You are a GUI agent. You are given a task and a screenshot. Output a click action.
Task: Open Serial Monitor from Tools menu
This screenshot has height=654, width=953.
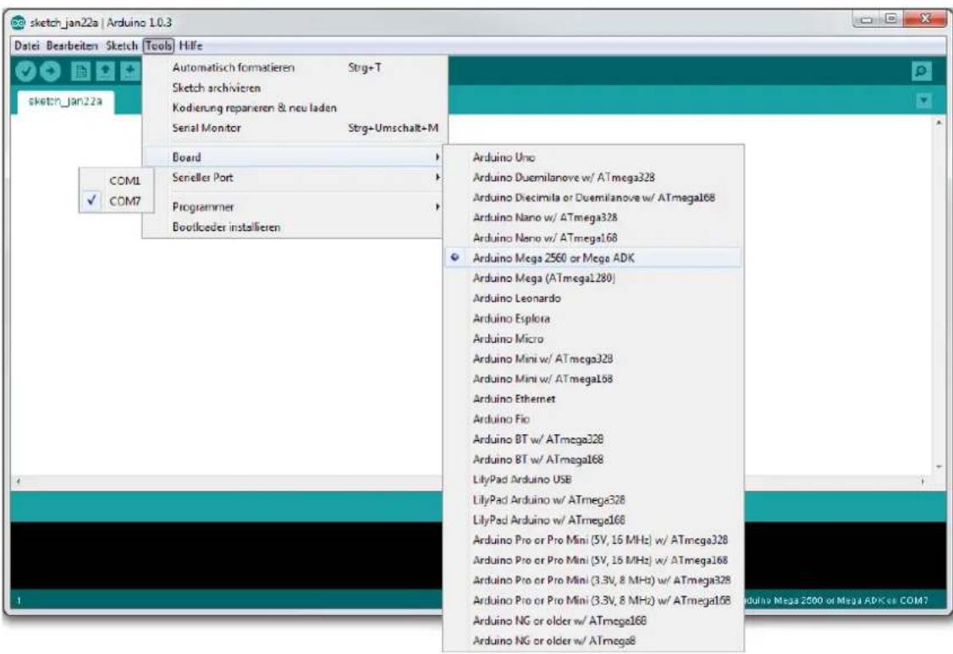[295, 128]
